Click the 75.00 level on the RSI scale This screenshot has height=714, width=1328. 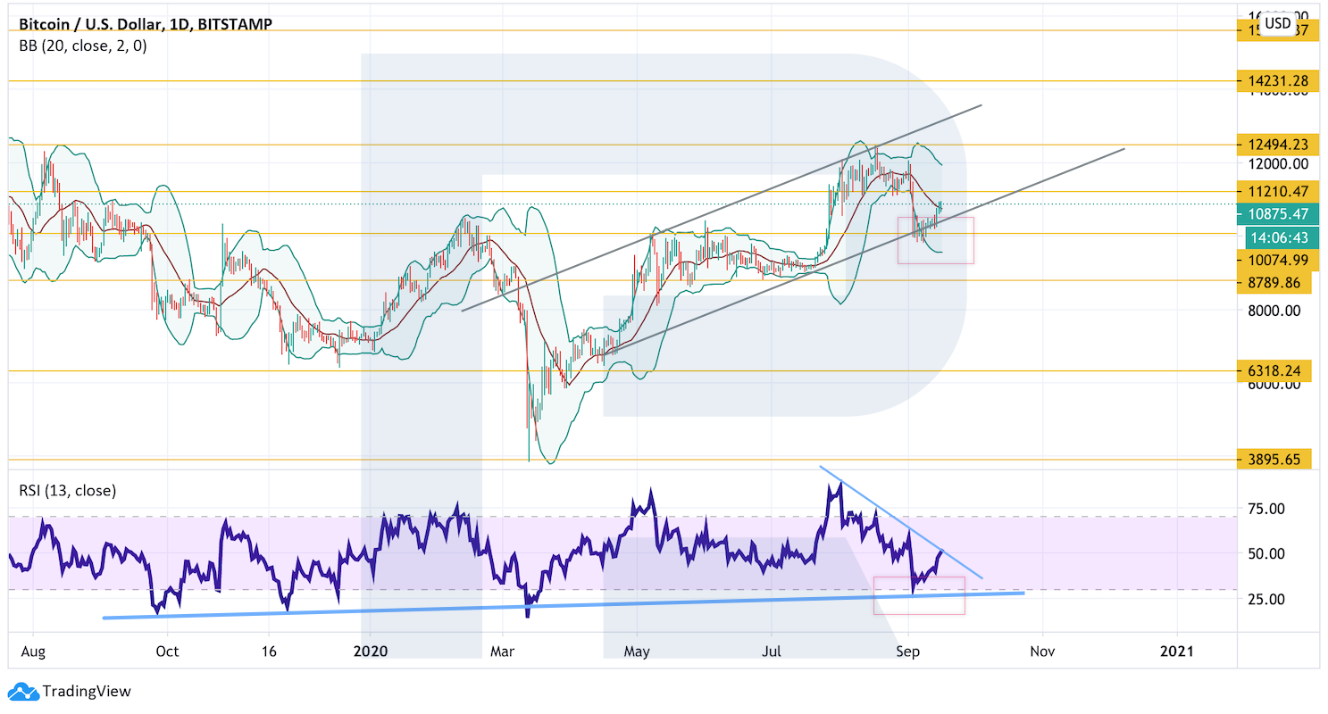point(1273,509)
